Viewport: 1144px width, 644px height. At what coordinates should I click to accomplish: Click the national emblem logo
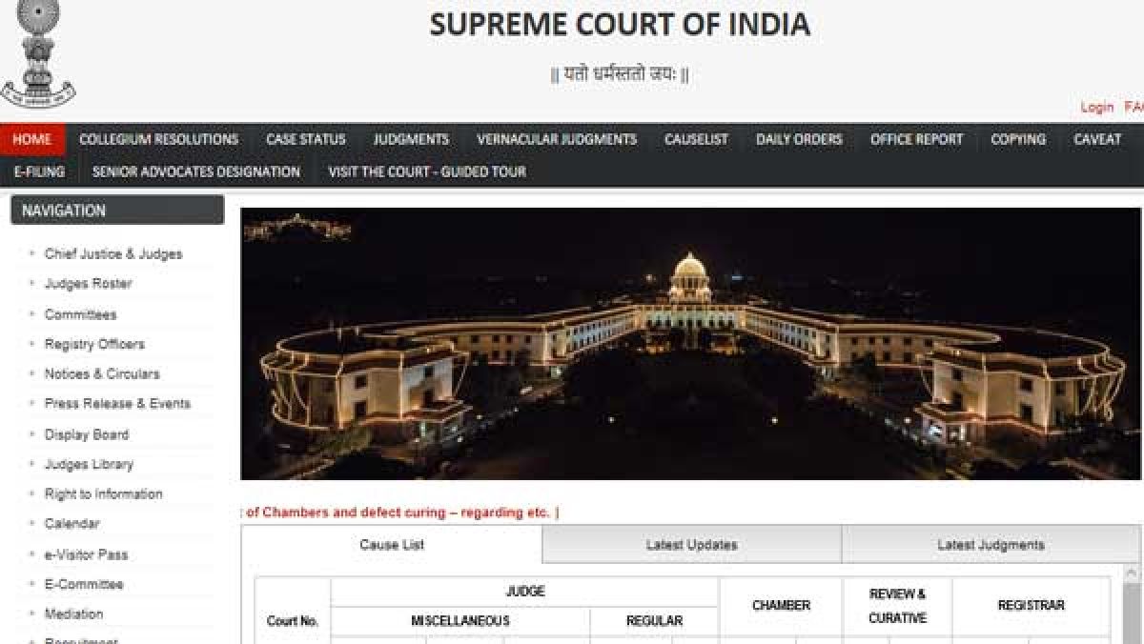click(x=38, y=53)
